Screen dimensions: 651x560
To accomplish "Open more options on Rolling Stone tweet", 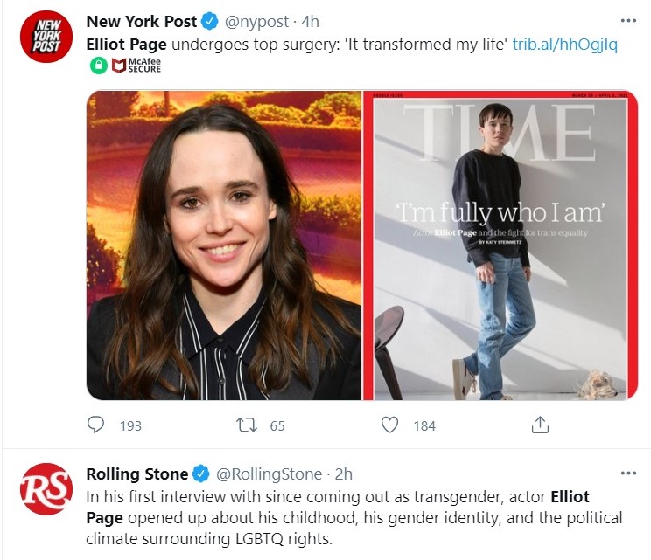I will tap(628, 473).
